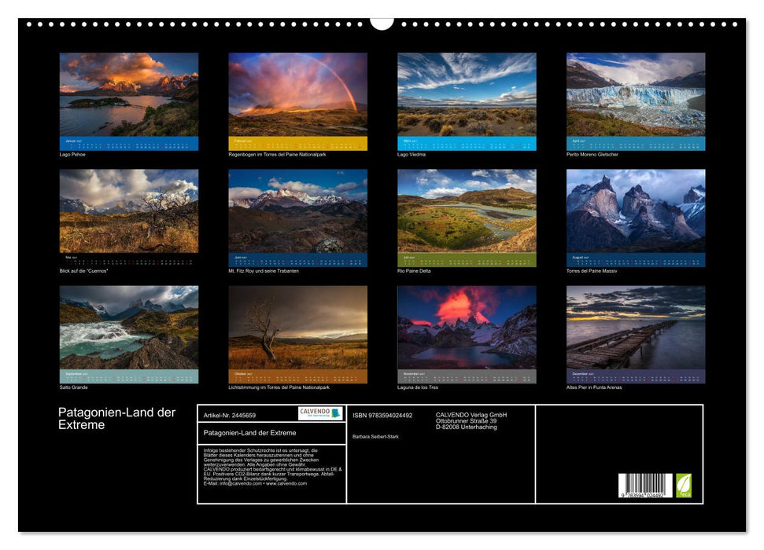Click the teal September calendar strip
The width and height of the screenshot is (764, 550).
[x=128, y=376]
